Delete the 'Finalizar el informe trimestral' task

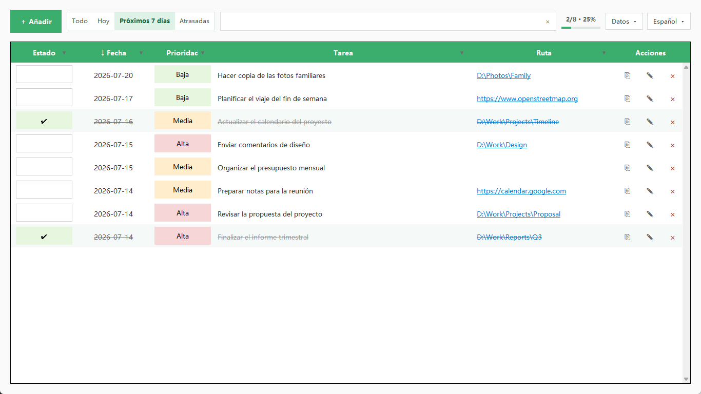[x=672, y=238]
